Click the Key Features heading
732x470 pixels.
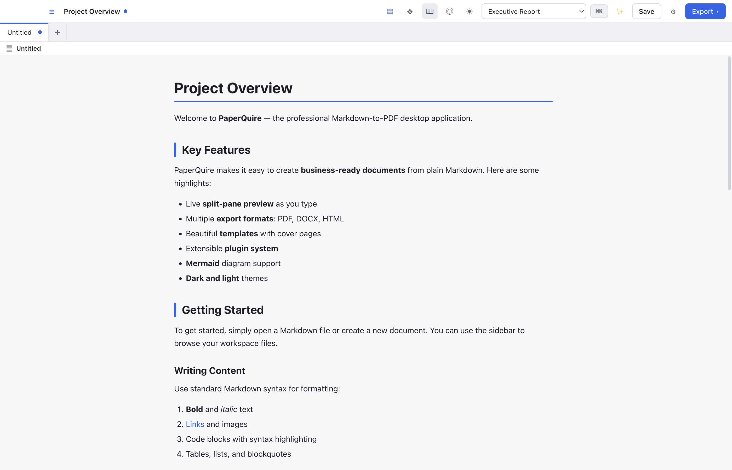pos(216,150)
